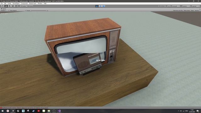The image size is (201, 113).
Task: Show hidden system tray icons
Action: (178, 111)
